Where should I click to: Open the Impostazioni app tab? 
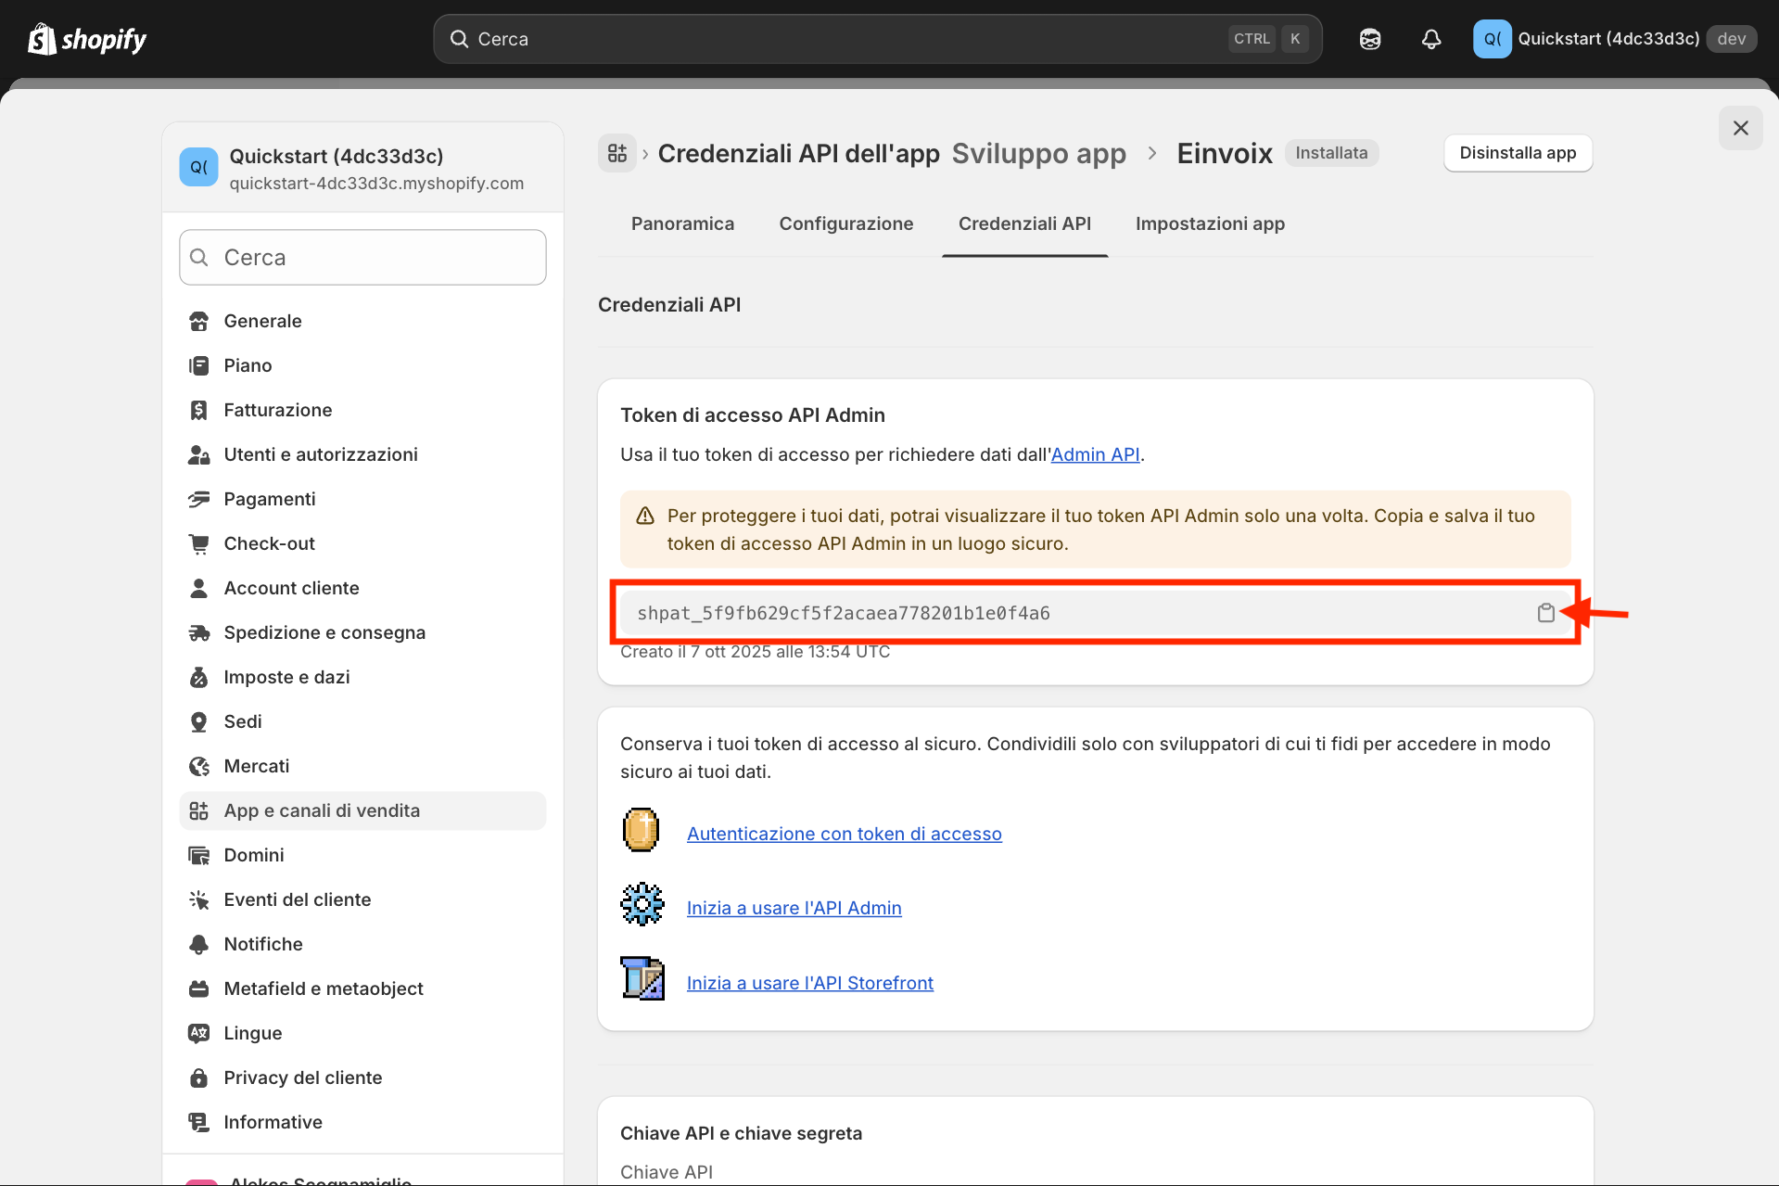click(1210, 223)
